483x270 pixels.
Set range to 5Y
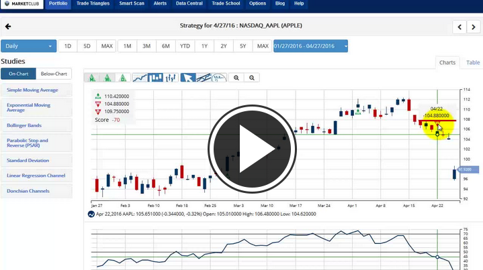[243, 46]
